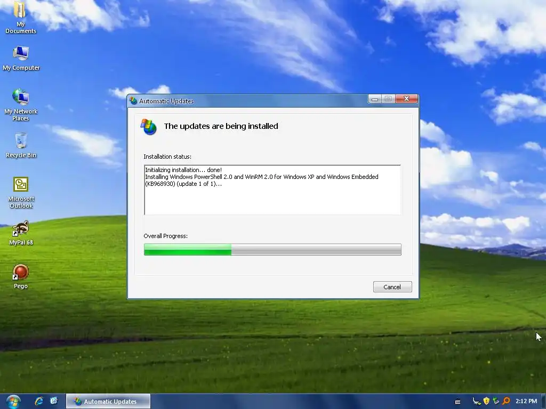Select the Pego red ball shortcut

point(21,276)
